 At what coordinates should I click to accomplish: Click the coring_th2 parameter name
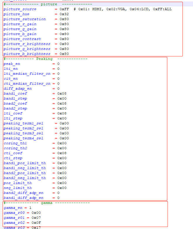pyautogui.click(x=15, y=148)
